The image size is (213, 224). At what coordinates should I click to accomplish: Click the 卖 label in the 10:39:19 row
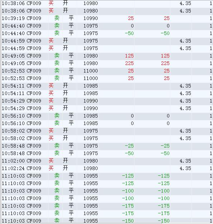click(57, 18)
